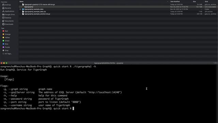The width and height of the screenshot is (218, 123).
Task: Open AirDrop in the Finder sidebar
Action: pyautogui.click(x=6, y=5)
